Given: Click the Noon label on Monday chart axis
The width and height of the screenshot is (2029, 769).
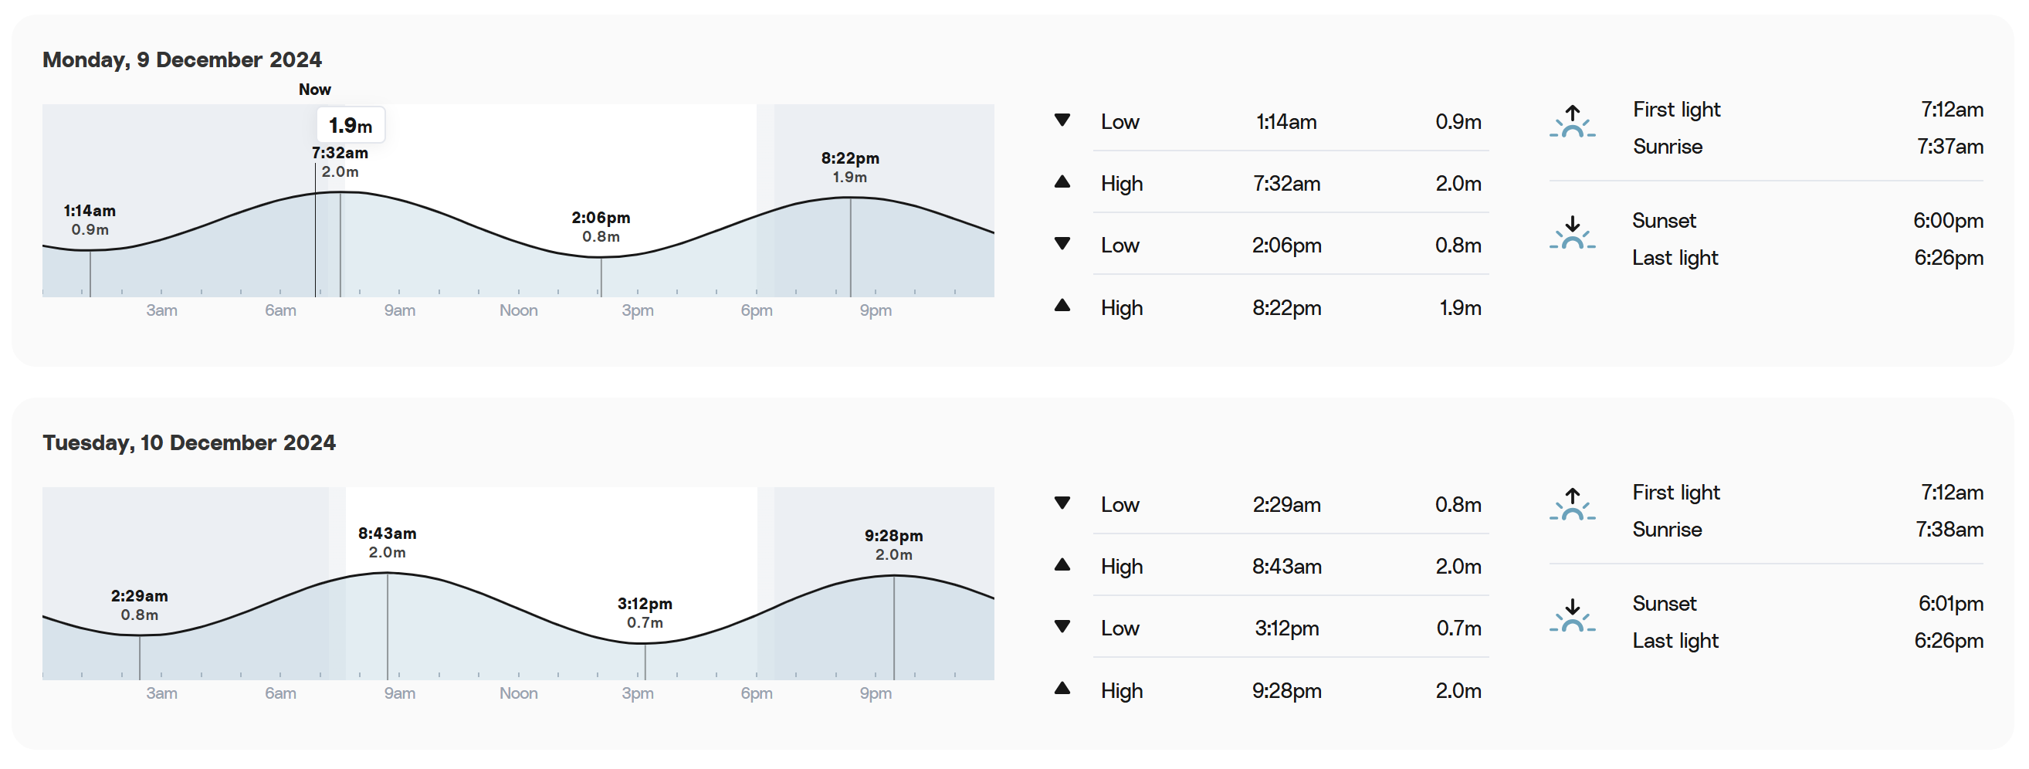Looking at the screenshot, I should click(518, 310).
